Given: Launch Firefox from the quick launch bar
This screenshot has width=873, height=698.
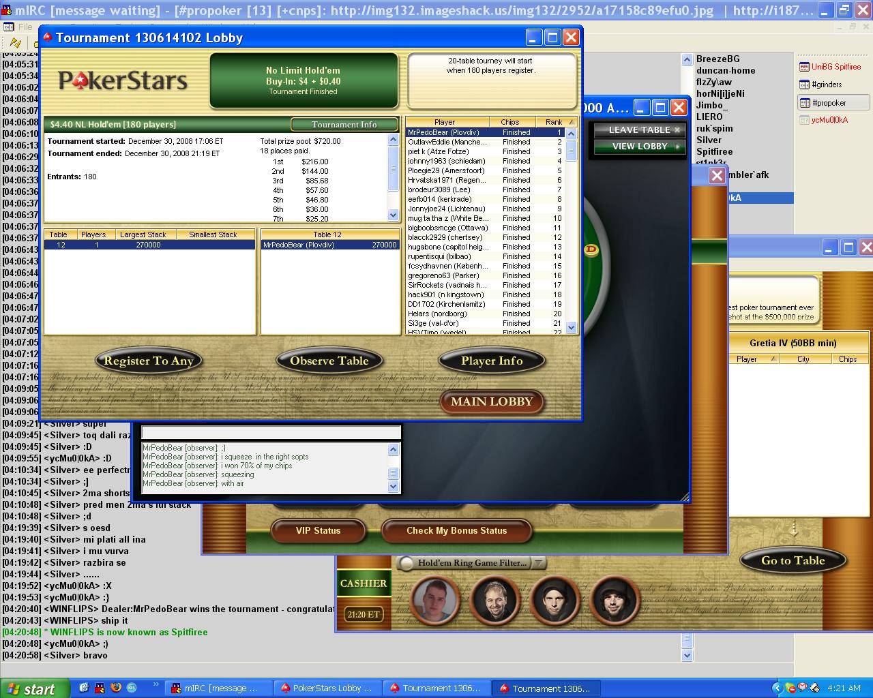Looking at the screenshot, I should (x=115, y=688).
